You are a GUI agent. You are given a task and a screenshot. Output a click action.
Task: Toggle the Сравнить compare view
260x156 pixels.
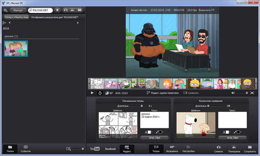[x=191, y=93]
